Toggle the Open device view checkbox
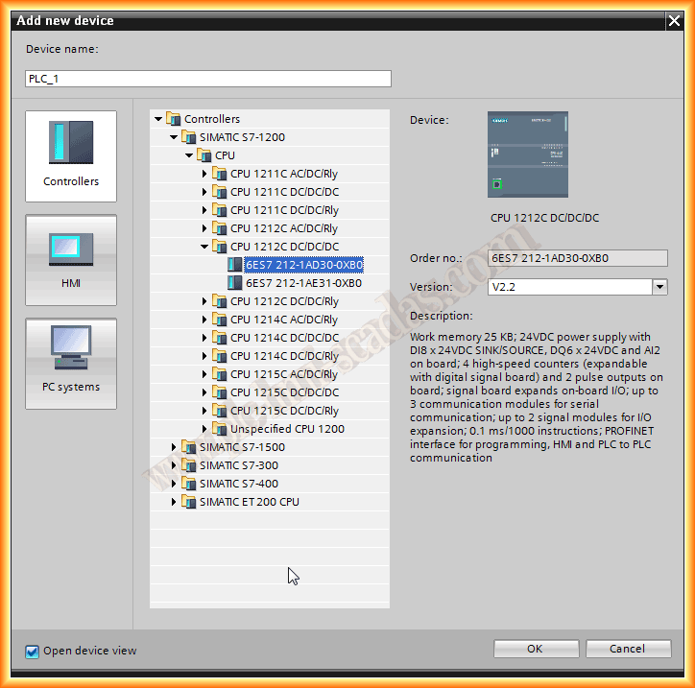The width and height of the screenshot is (695, 688). pyautogui.click(x=32, y=652)
